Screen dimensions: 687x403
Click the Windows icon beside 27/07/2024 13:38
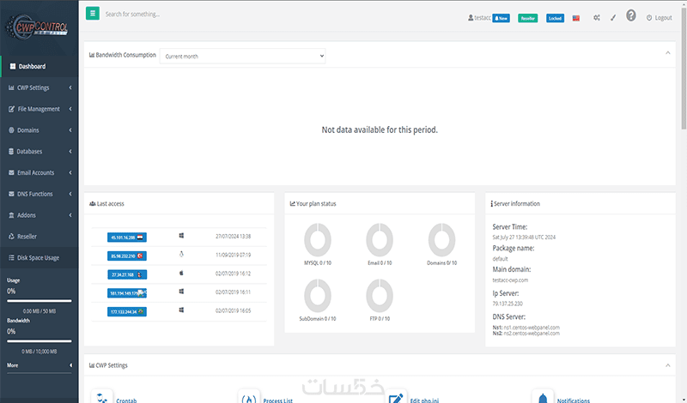point(181,236)
